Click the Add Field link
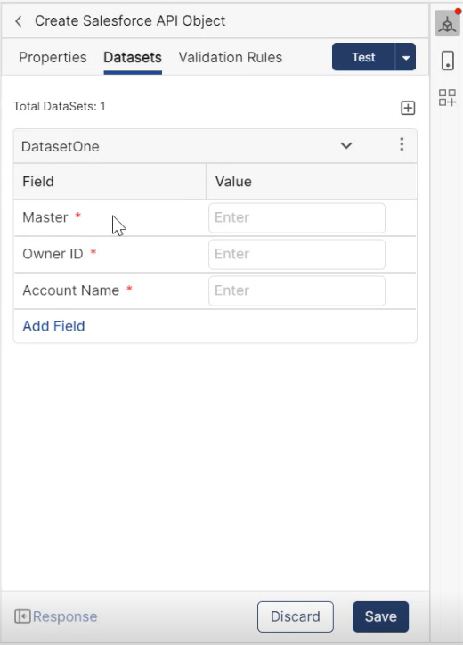This screenshot has height=645, width=463. pyautogui.click(x=53, y=326)
